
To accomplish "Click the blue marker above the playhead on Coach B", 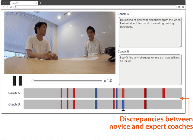I will (123, 104).
